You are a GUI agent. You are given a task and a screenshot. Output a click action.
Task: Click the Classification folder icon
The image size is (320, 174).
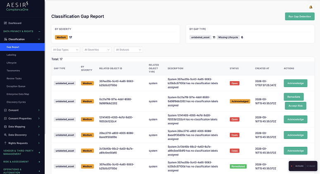click(5, 39)
